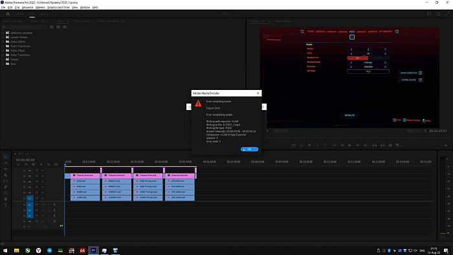
Task: Open the Button Editor plus icon
Action: pyautogui.click(x=446, y=145)
